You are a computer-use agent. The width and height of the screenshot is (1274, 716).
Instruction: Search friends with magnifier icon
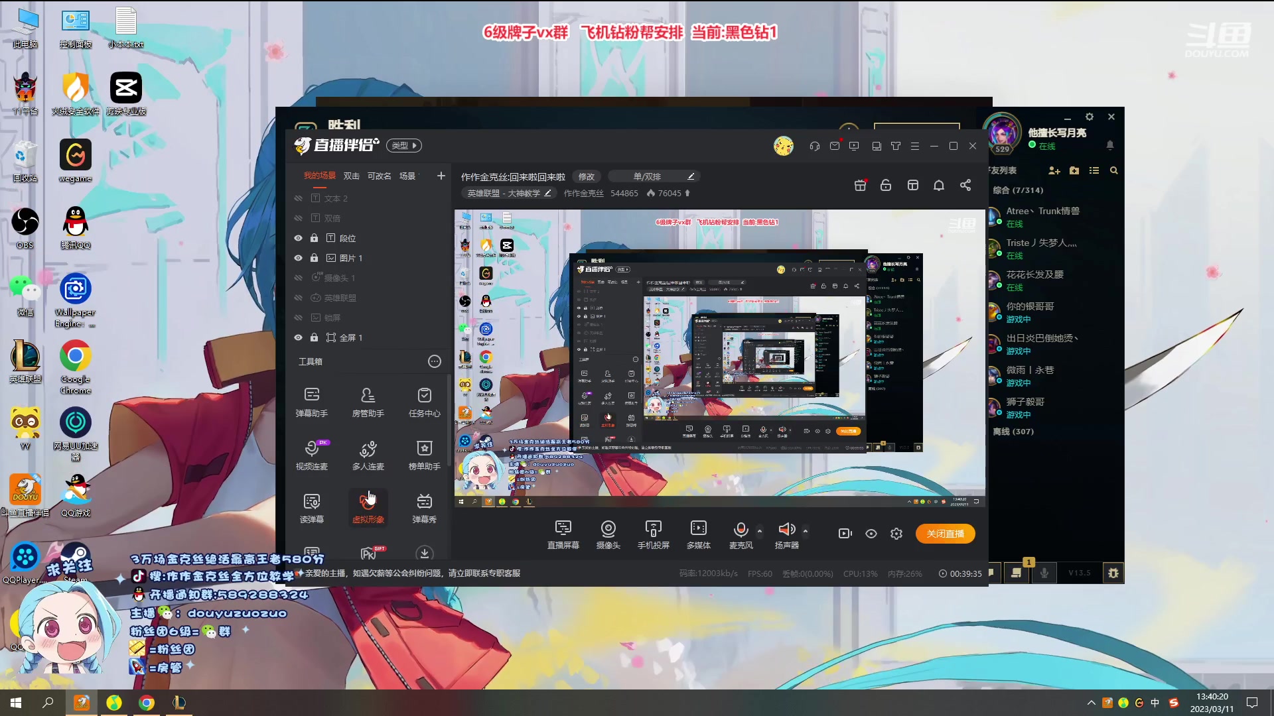(x=1114, y=170)
